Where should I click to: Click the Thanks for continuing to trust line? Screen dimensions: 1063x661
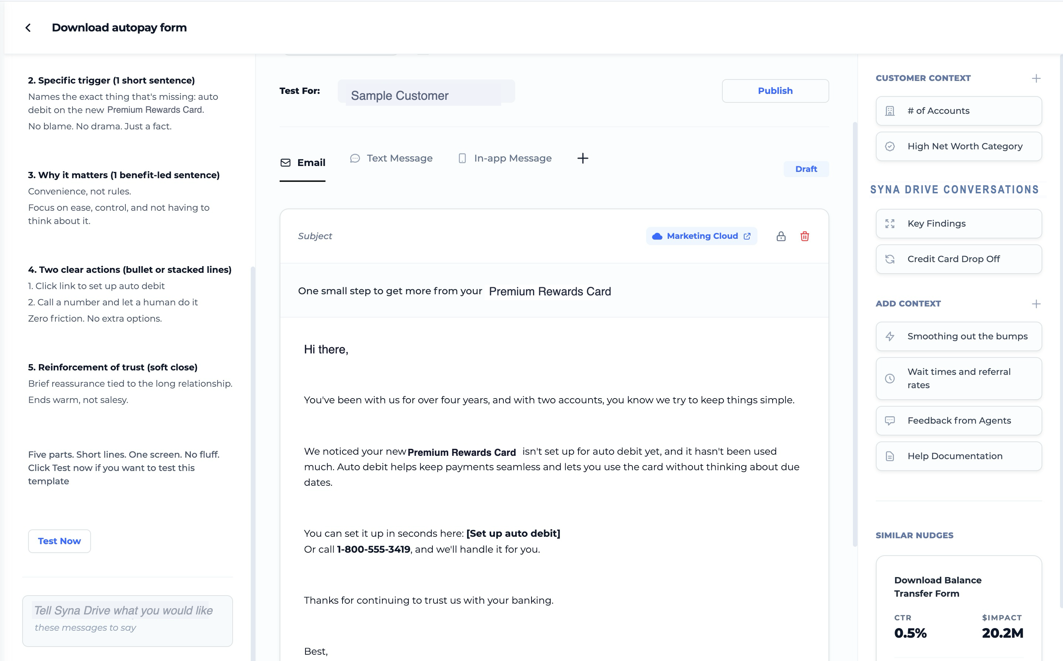click(429, 601)
